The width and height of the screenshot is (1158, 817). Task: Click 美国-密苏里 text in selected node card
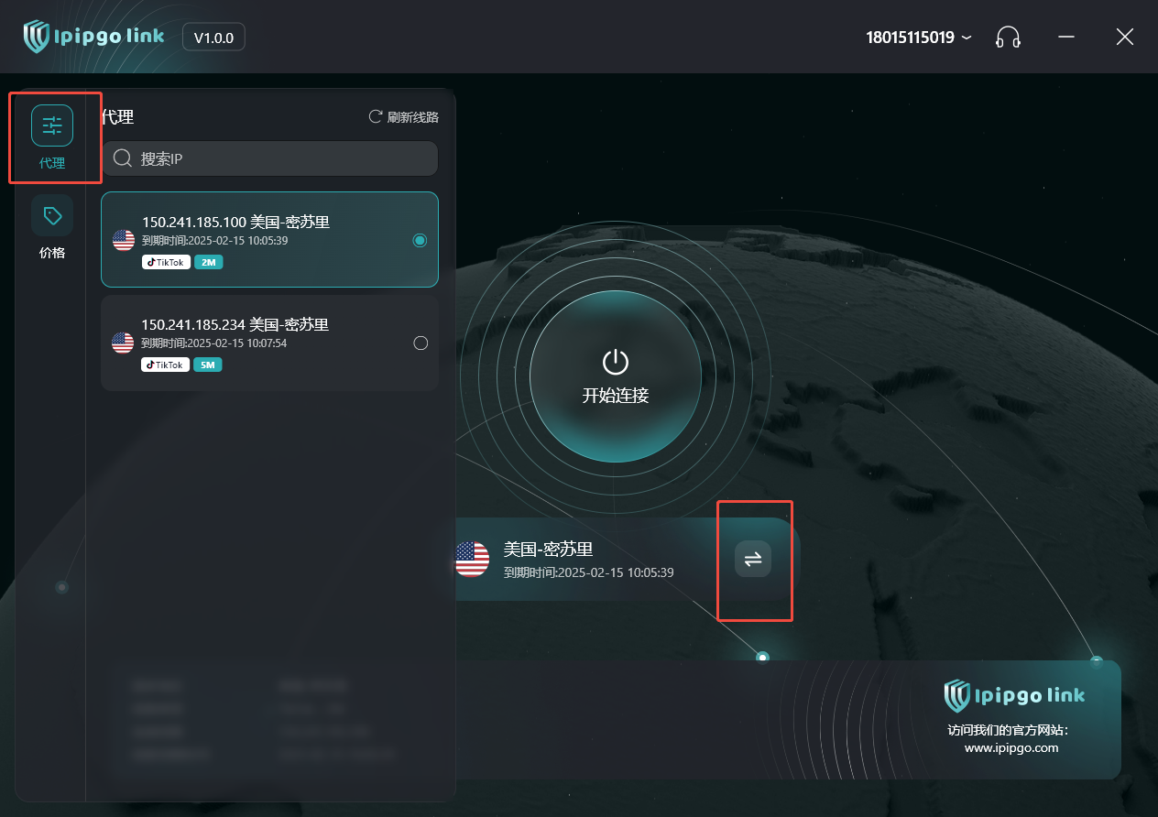pyautogui.click(x=548, y=550)
